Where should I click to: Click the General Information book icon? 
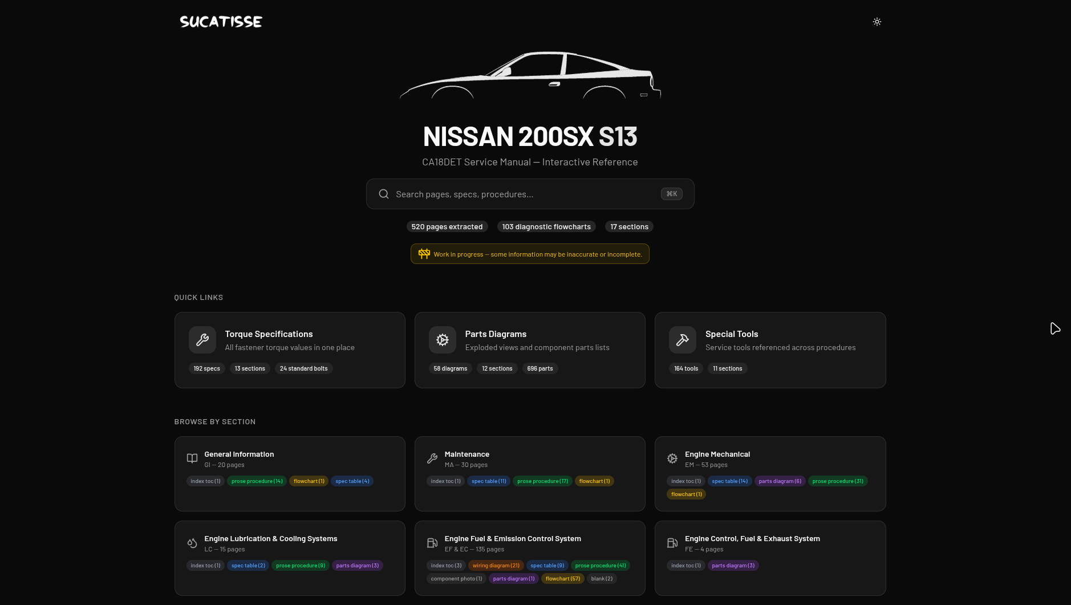tap(192, 458)
